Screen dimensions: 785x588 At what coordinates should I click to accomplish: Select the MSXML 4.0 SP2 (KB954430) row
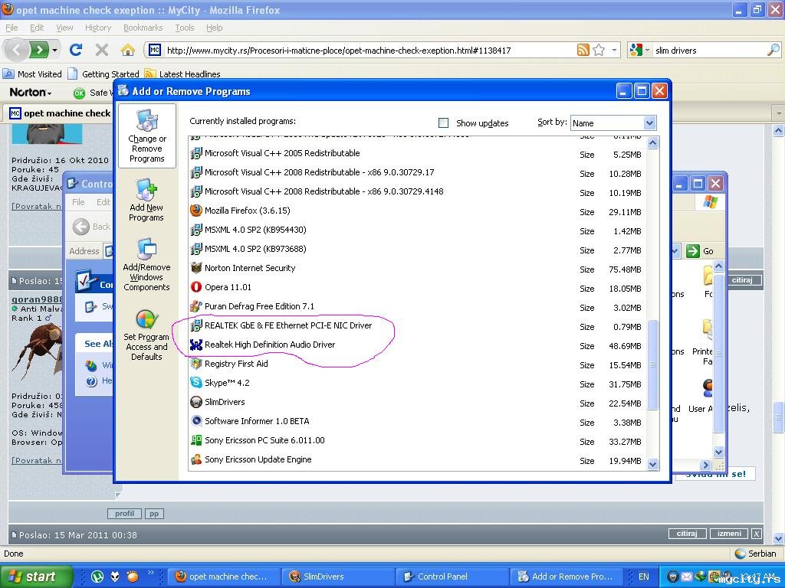coord(417,230)
